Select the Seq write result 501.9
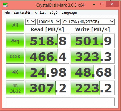 tap(93, 41)
